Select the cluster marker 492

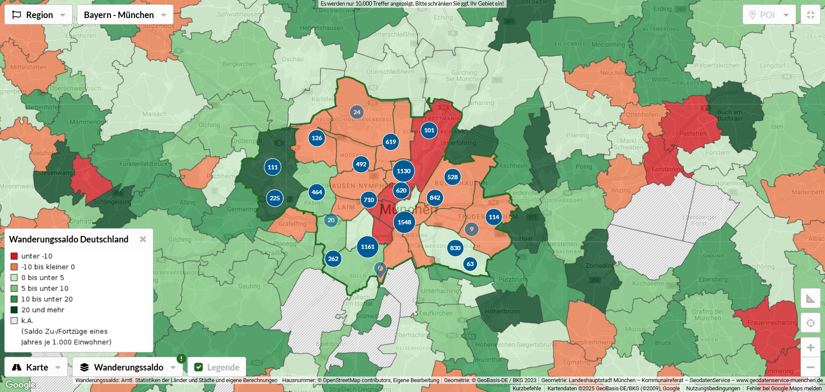point(361,164)
